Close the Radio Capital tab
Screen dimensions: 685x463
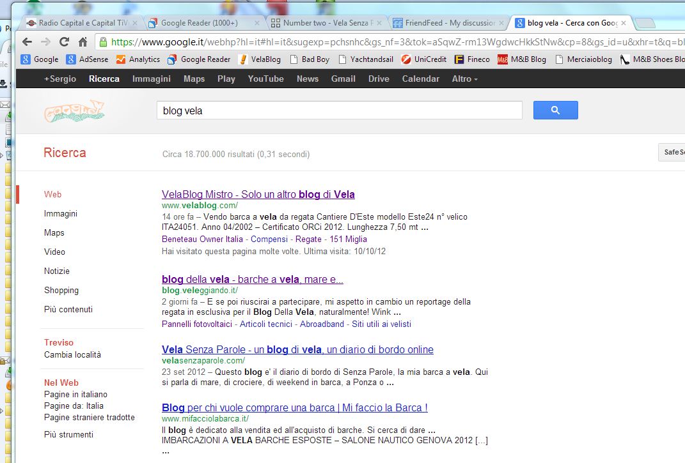tap(135, 23)
